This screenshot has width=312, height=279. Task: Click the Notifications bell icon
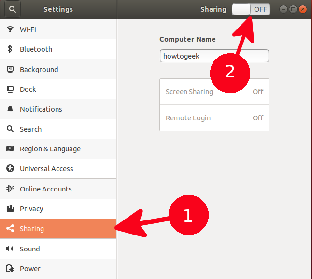pyautogui.click(x=10, y=109)
